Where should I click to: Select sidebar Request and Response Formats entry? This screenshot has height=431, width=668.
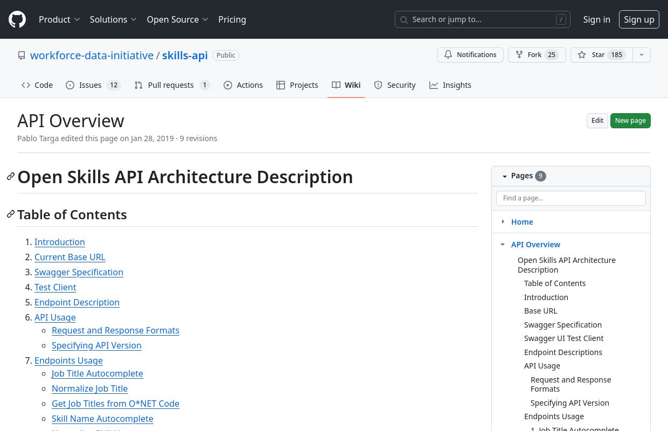(571, 384)
